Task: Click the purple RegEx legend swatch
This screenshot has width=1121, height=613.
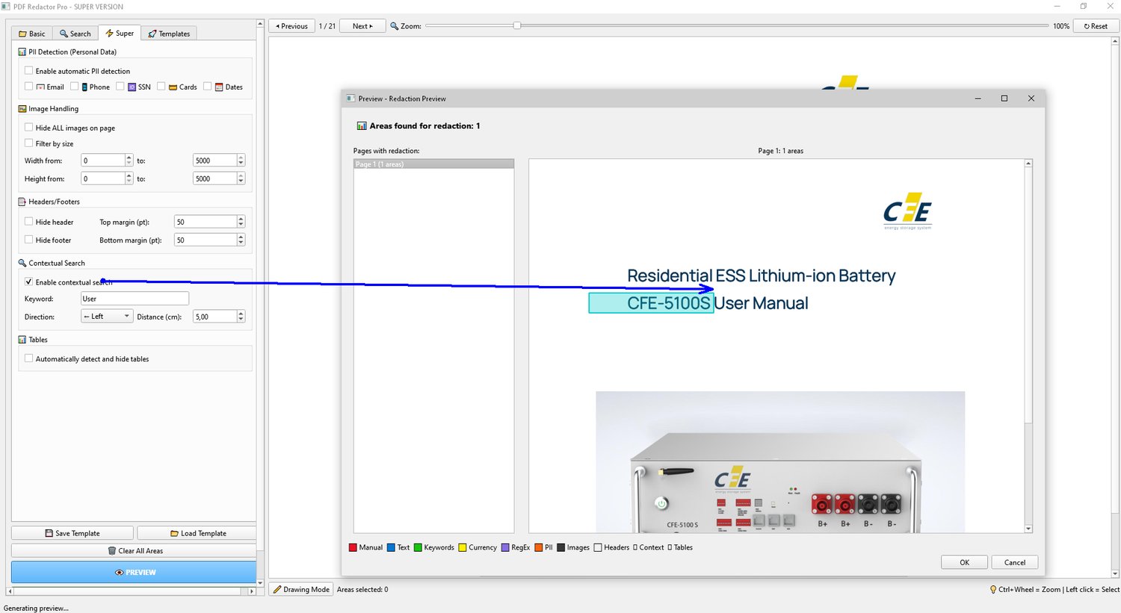Action: [505, 547]
